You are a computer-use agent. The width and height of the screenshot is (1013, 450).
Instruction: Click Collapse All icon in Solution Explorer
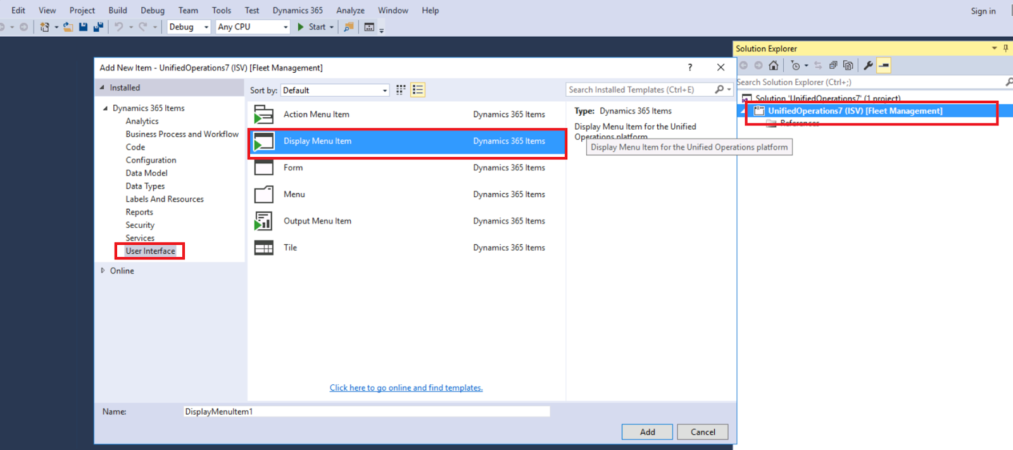[x=833, y=65]
